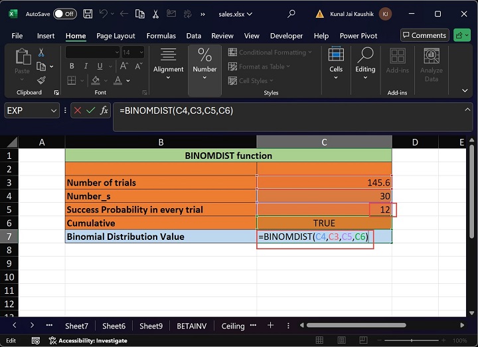The width and height of the screenshot is (478, 347).
Task: Switch to the BETAINV sheet tab
Action: pyautogui.click(x=191, y=326)
